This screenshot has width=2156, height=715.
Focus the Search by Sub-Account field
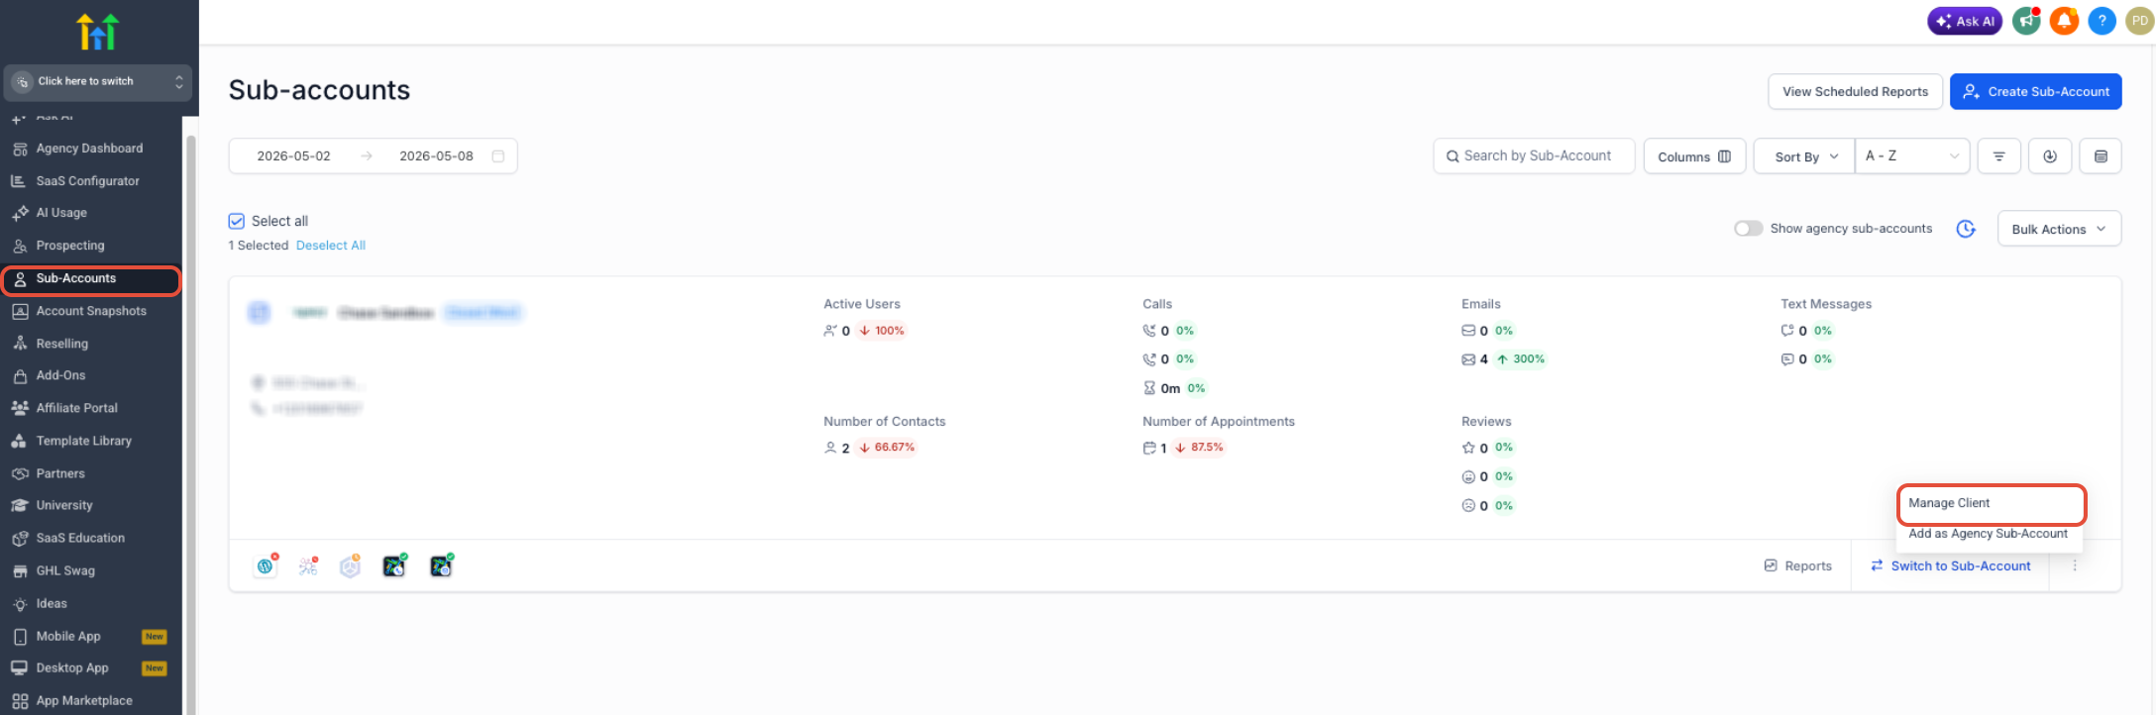click(x=1534, y=156)
